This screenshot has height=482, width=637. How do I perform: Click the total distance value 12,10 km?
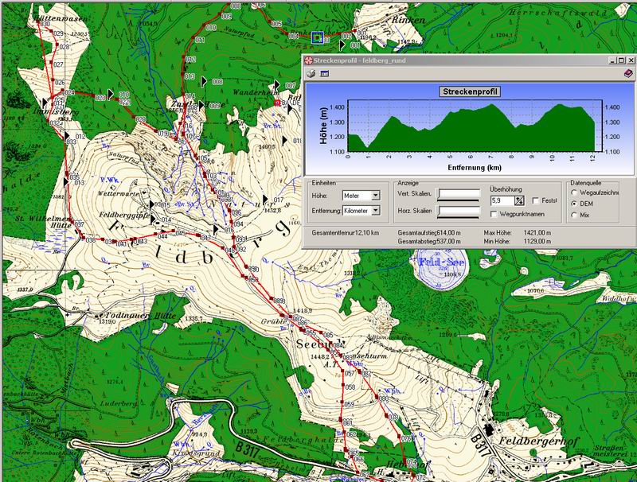point(367,233)
